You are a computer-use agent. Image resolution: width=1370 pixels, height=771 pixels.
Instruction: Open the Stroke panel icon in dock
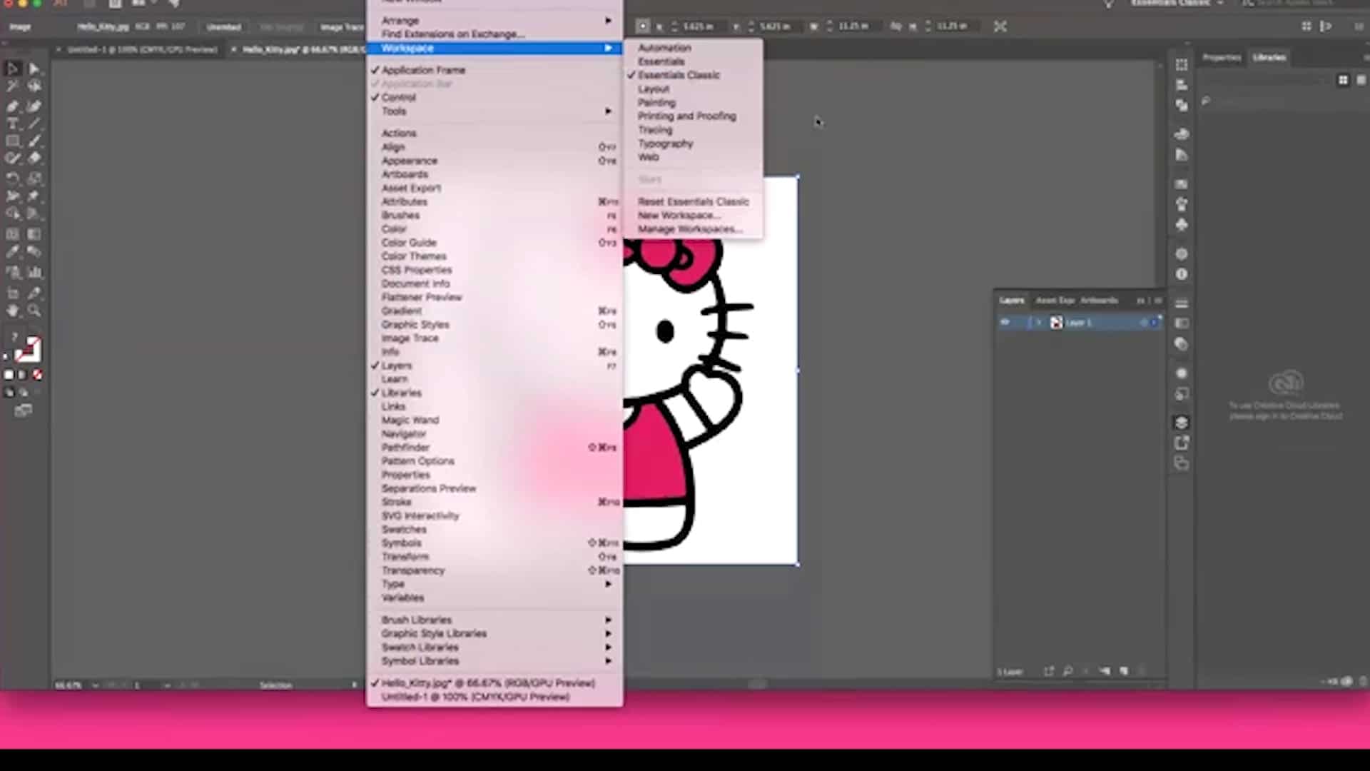tap(1182, 303)
